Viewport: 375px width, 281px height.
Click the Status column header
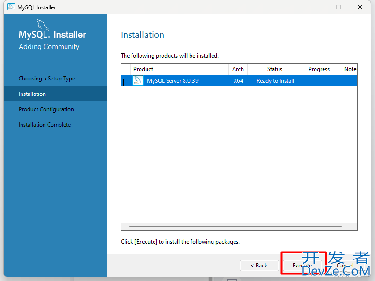coord(275,69)
